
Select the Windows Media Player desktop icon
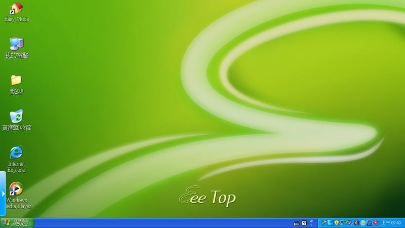click(16, 188)
